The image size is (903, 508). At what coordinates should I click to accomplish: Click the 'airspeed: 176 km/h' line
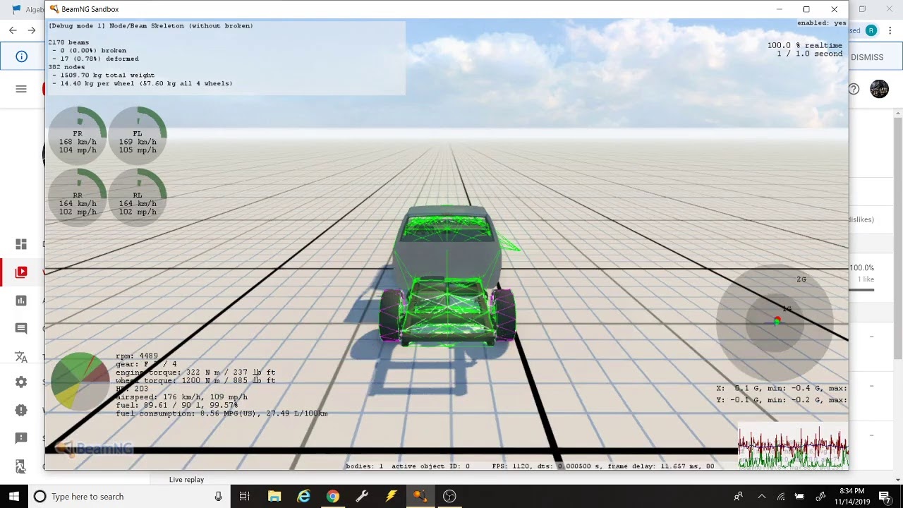point(181,397)
